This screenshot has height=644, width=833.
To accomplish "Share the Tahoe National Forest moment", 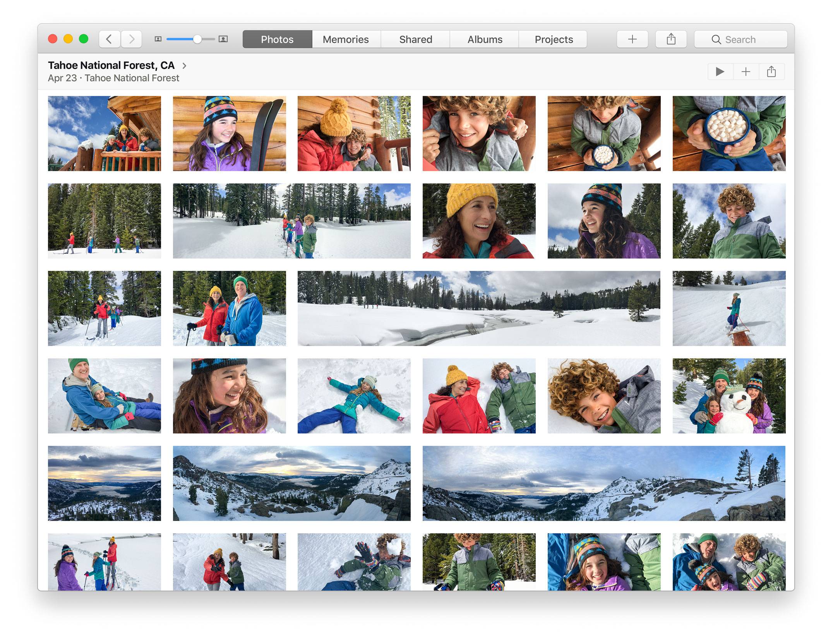I will [x=771, y=72].
